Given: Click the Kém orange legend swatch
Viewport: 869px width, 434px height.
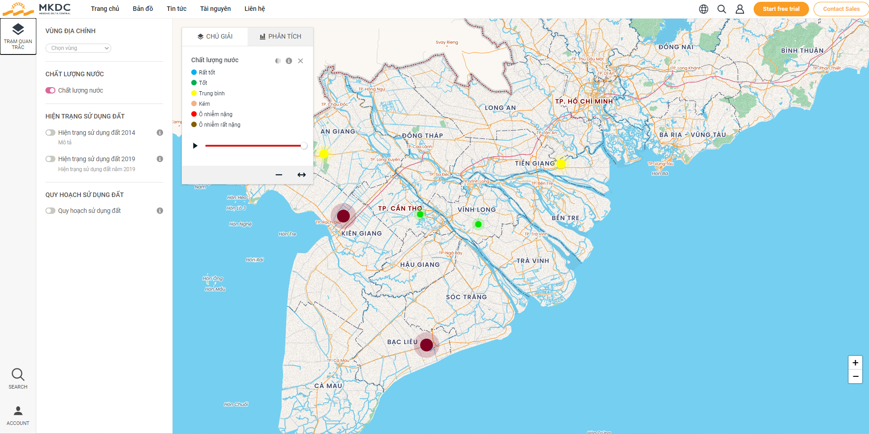Looking at the screenshot, I should pos(194,104).
